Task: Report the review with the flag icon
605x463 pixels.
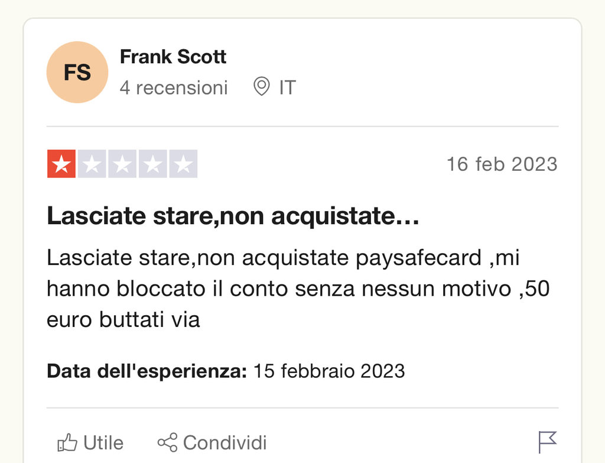Action: pos(548,442)
